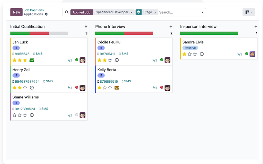Open the Job Positions breadcrumb
This screenshot has height=164, width=263.
34,10
